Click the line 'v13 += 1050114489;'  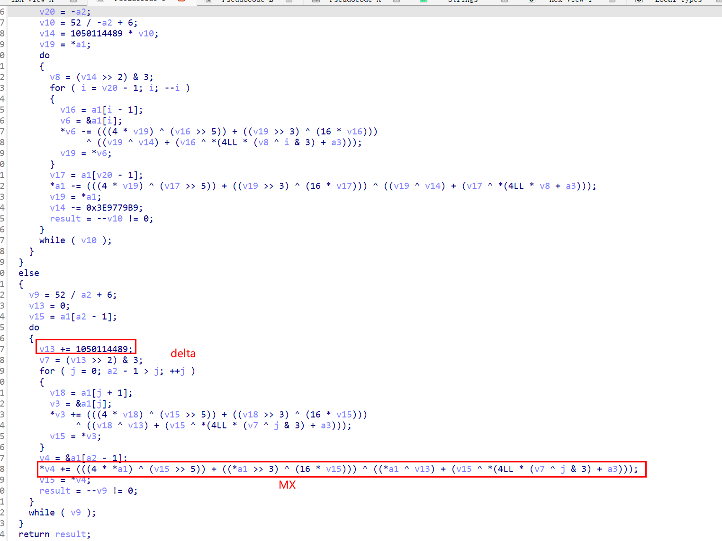click(86, 349)
